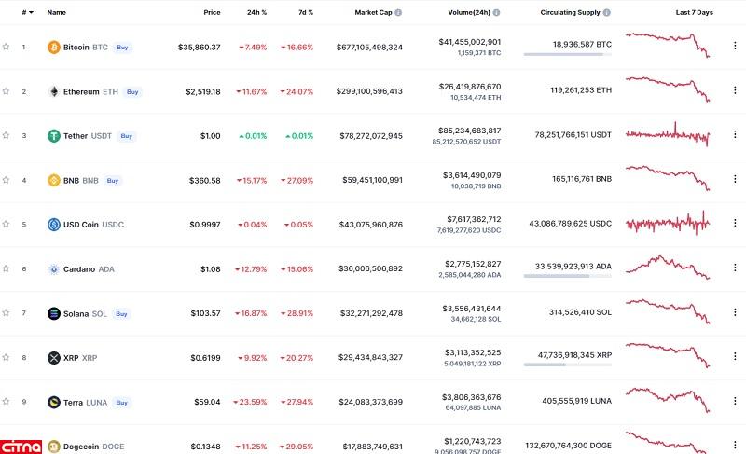Click the XRP logo icon
The width and height of the screenshot is (746, 454).
pos(53,358)
